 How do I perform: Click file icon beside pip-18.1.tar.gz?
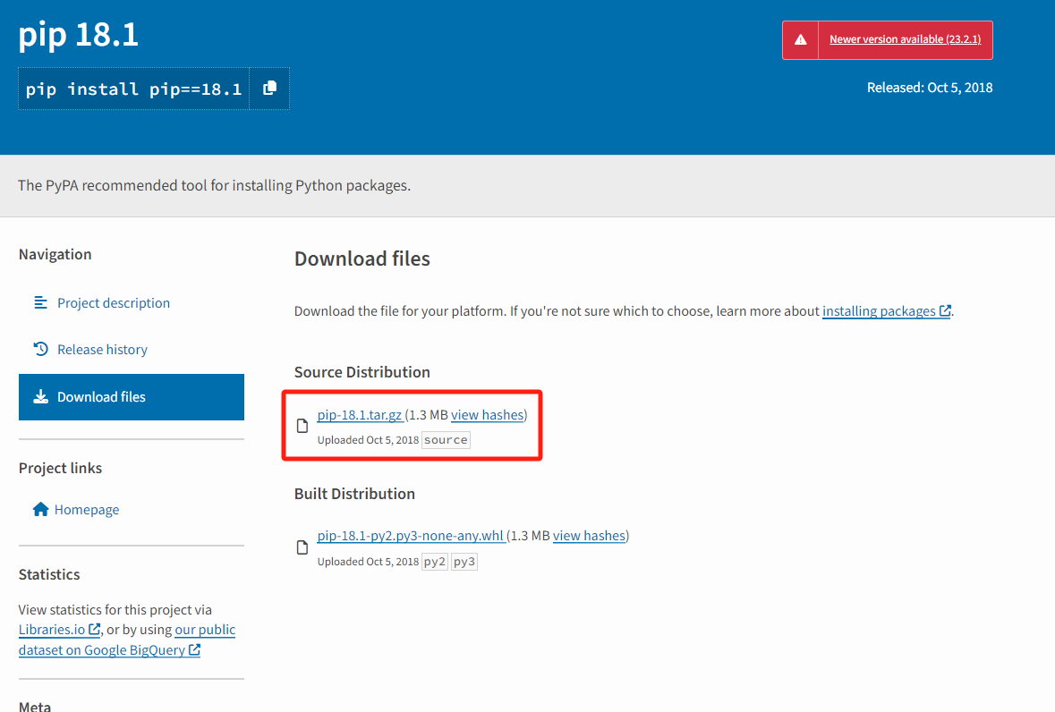point(302,426)
